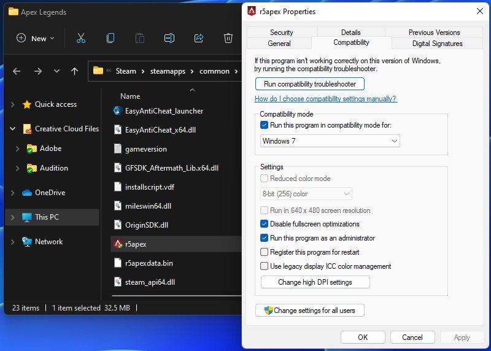Collapse the Creative Cloud Files tree node

(12, 129)
